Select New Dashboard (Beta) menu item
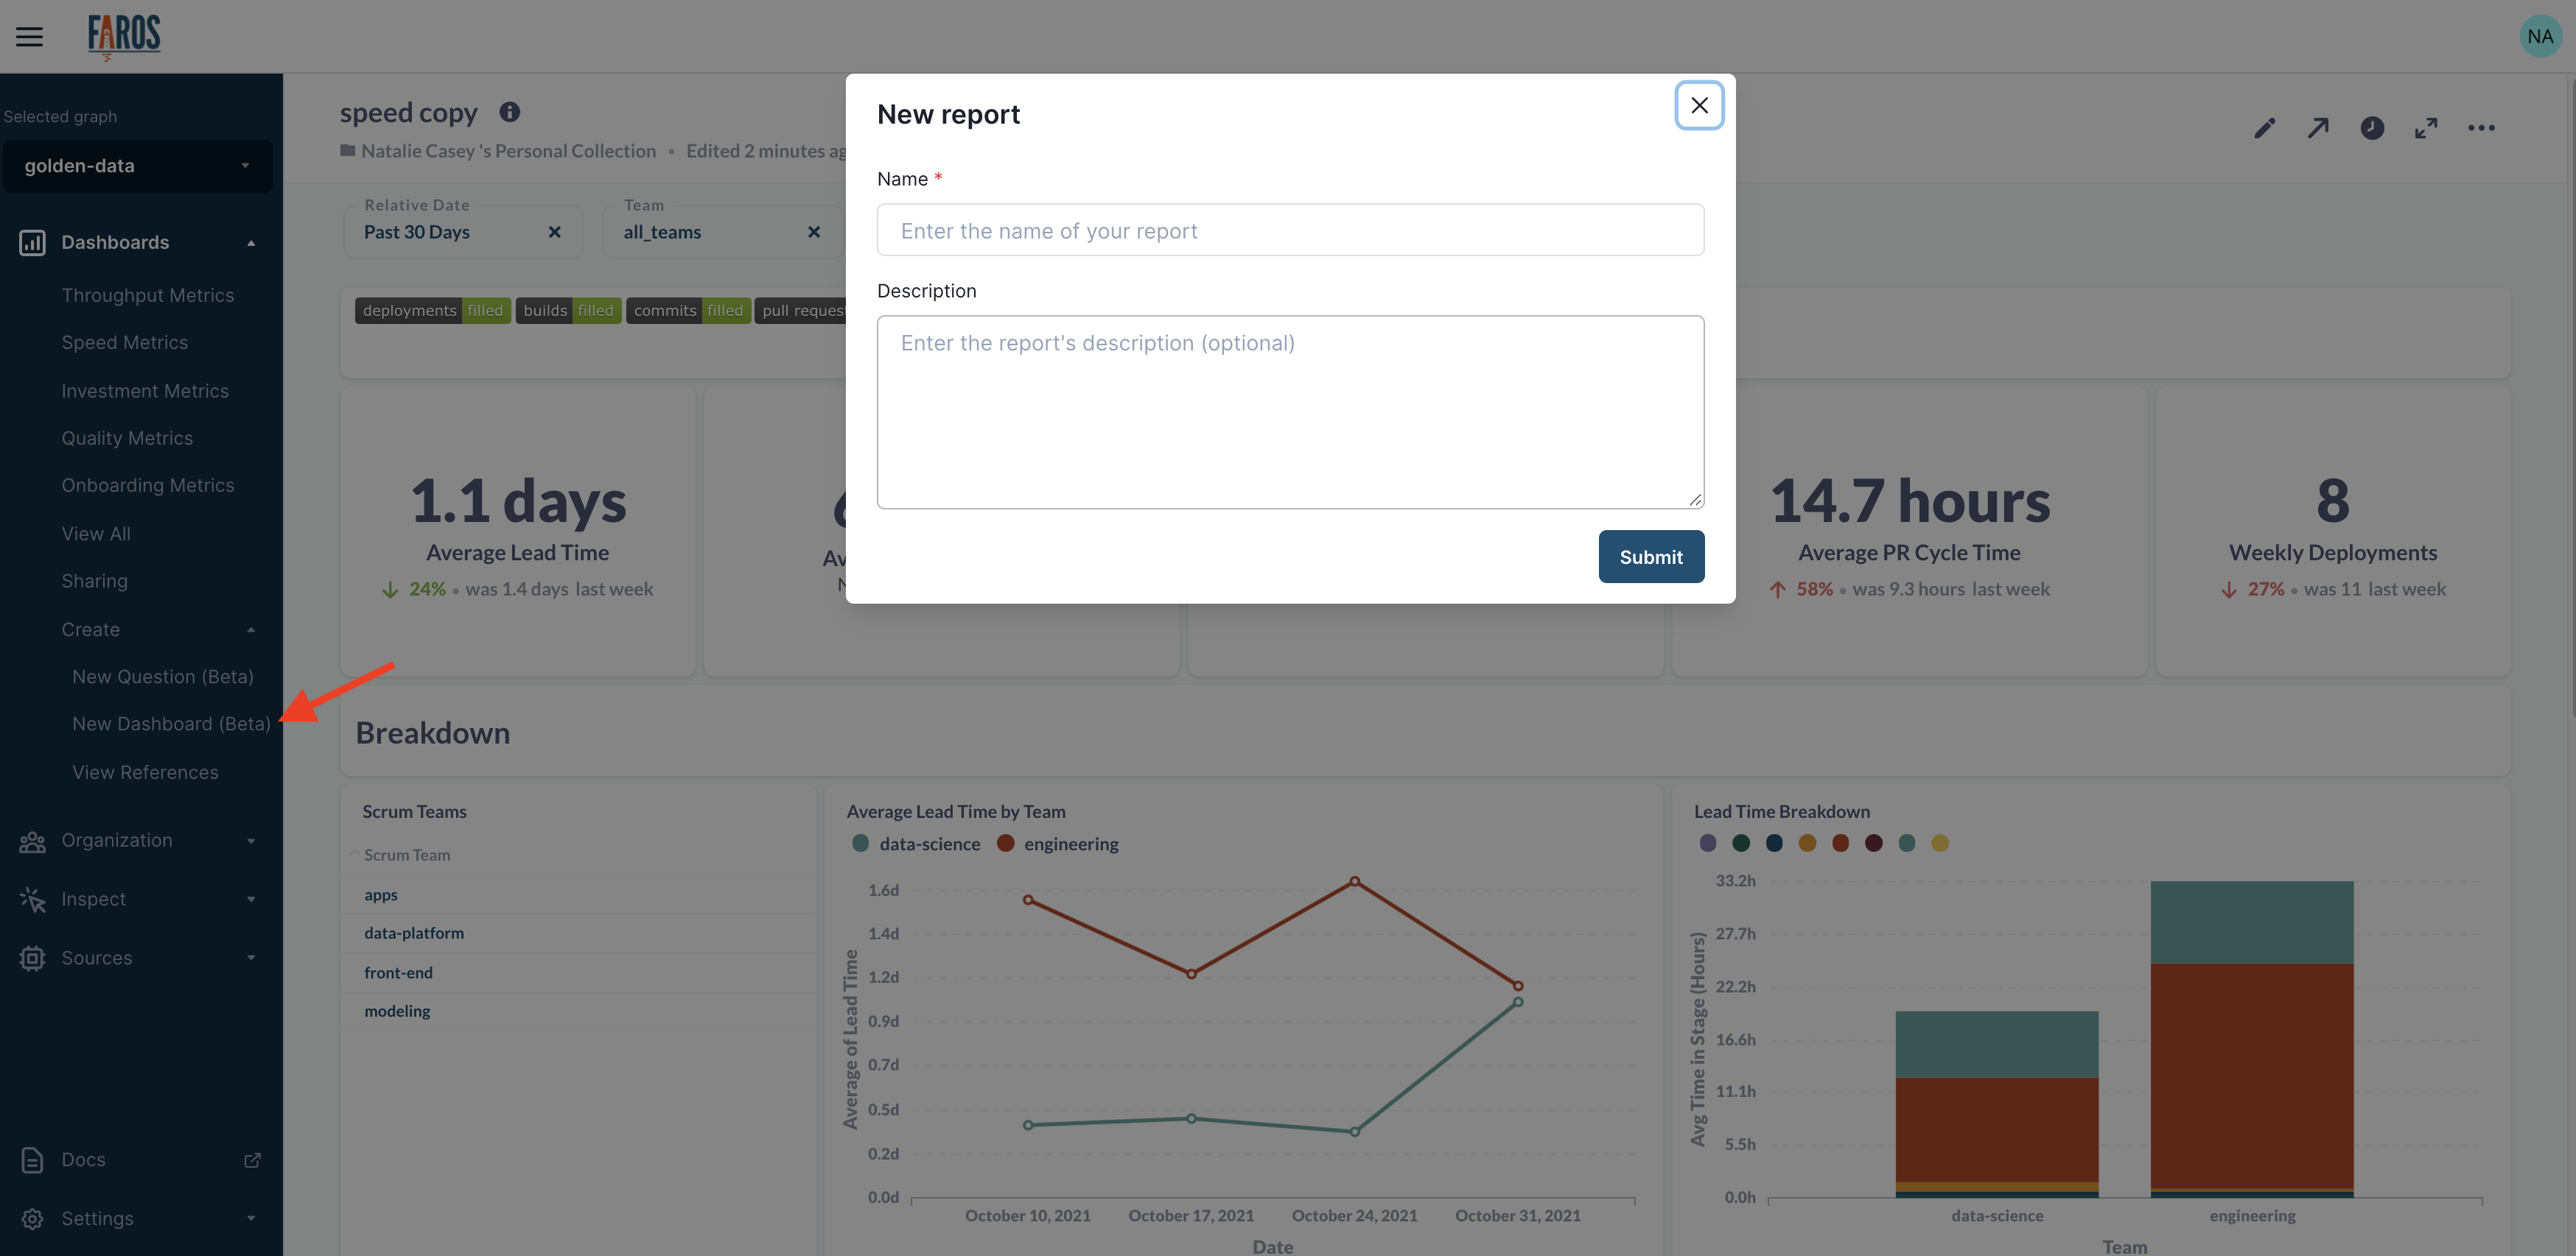This screenshot has width=2576, height=1256. (x=171, y=724)
